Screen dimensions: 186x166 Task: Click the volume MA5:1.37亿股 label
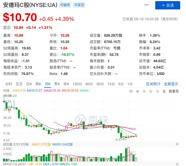tap(42, 144)
